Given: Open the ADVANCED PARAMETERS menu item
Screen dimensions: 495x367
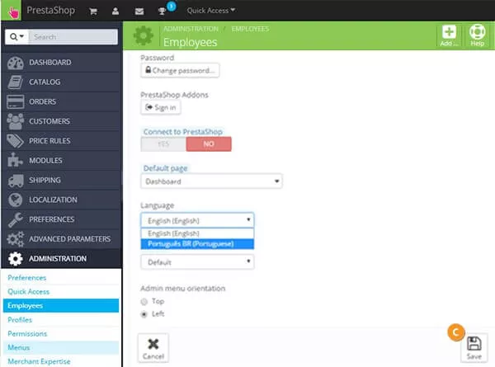Looking at the screenshot, I should pos(61,239).
